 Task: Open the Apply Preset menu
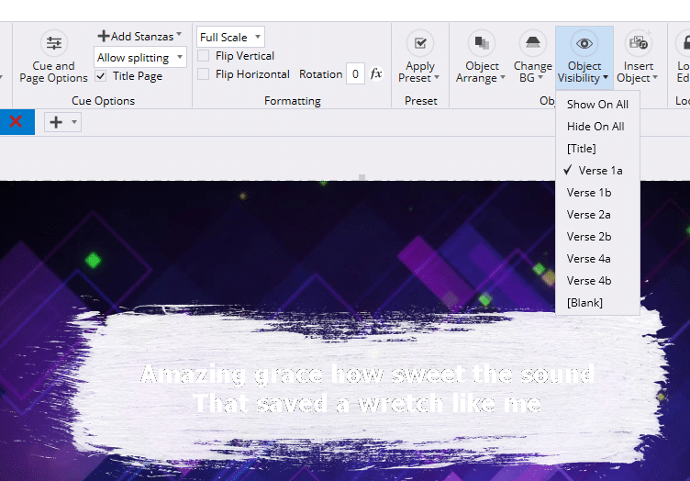[420, 56]
